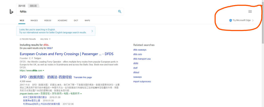Click the Bing logo icon

[11, 12]
